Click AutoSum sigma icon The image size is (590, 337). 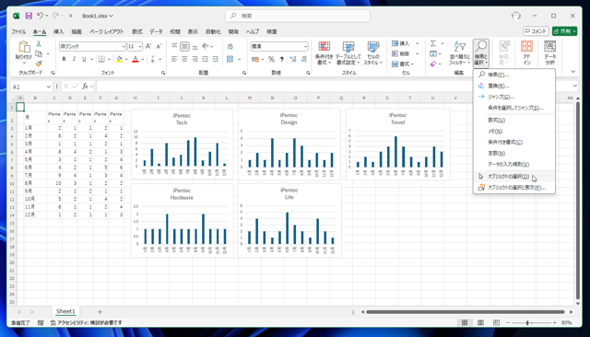(x=433, y=43)
